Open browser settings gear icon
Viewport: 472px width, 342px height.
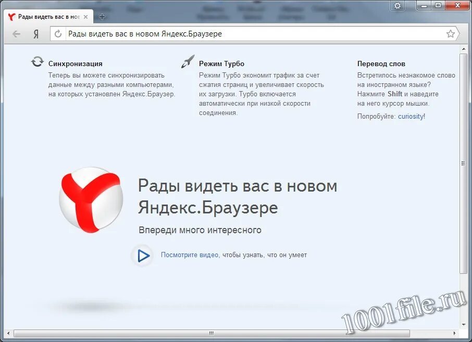tap(398, 6)
